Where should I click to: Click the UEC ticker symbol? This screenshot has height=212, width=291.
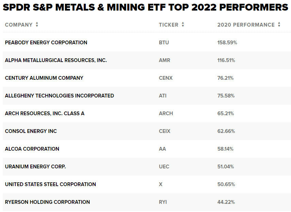pos(164,167)
